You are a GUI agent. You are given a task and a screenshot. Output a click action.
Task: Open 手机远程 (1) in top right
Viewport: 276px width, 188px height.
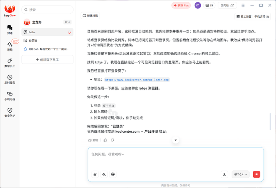262,16
